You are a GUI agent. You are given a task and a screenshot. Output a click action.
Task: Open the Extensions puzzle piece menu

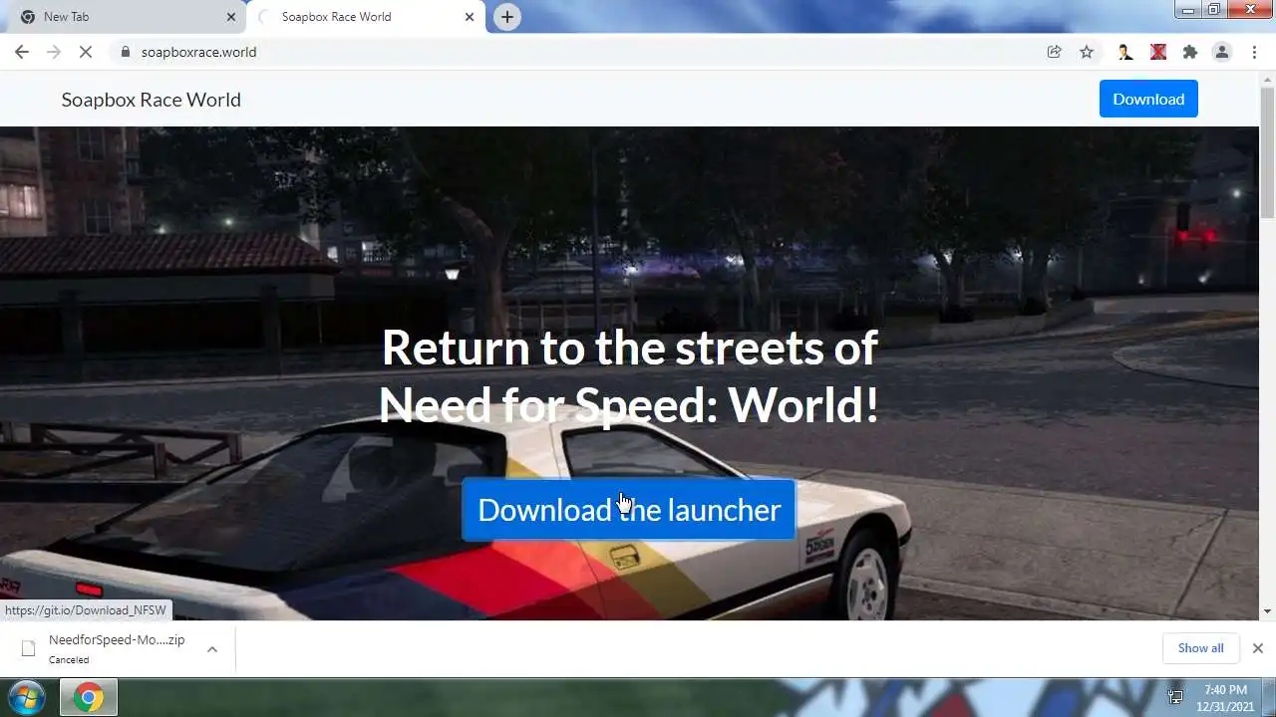click(x=1189, y=52)
